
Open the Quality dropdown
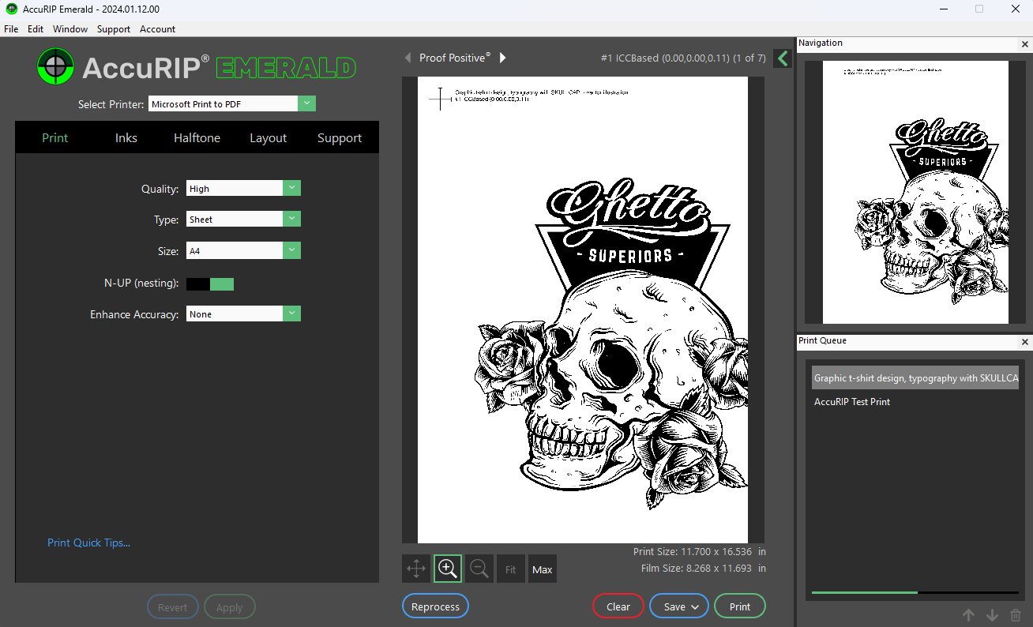pyautogui.click(x=292, y=188)
